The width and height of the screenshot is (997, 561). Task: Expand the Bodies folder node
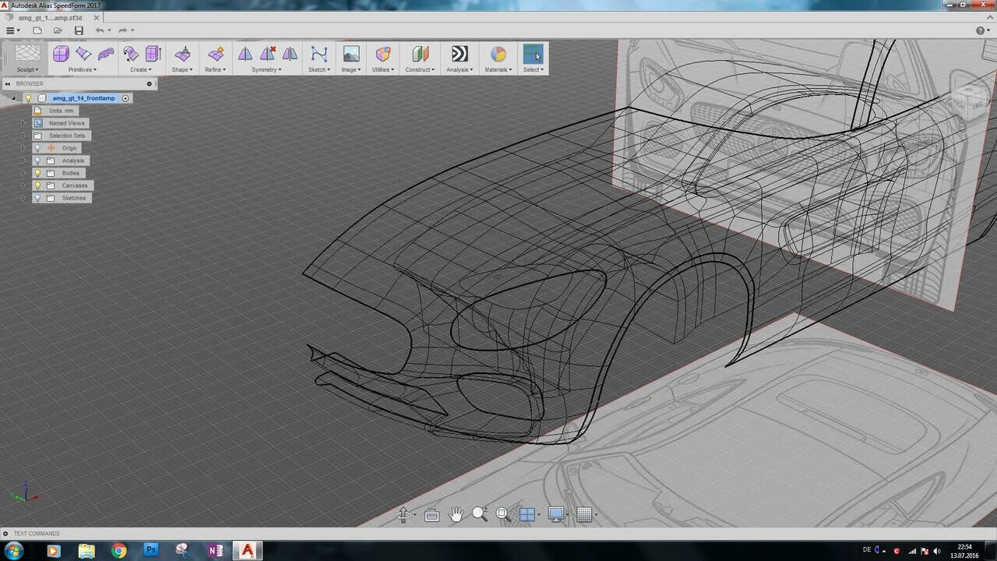point(23,173)
